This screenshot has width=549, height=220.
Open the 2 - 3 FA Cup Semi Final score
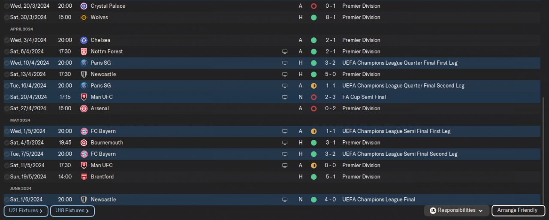coord(330,97)
